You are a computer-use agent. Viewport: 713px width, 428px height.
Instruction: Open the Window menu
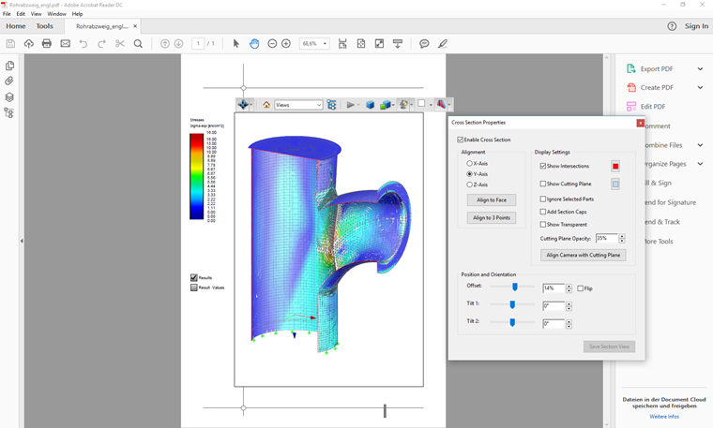coord(56,14)
